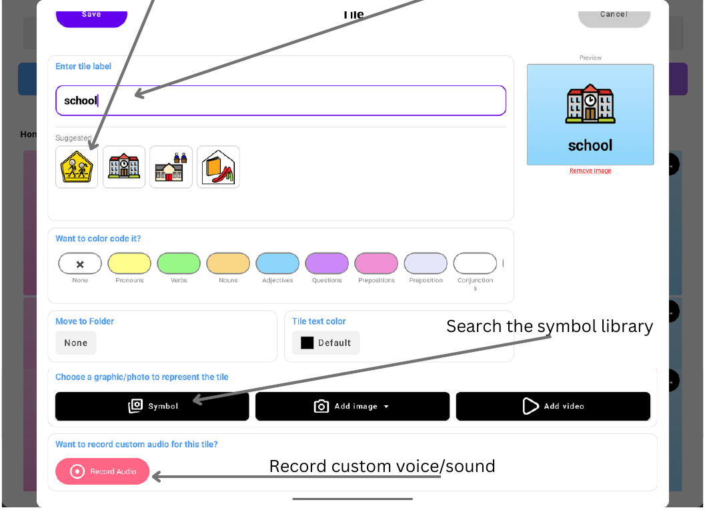This screenshot has width=705, height=510.
Task: Pick the green Verbs color code
Action: [179, 263]
